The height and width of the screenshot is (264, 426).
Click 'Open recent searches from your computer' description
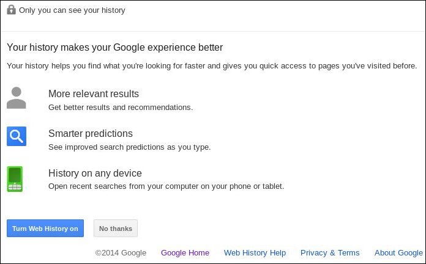(166, 186)
